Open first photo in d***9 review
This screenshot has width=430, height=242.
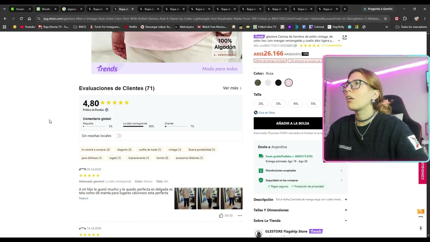click(x=185, y=199)
